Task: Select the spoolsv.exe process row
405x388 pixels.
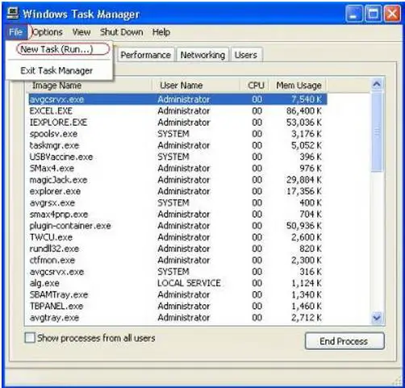Action: click(177, 134)
